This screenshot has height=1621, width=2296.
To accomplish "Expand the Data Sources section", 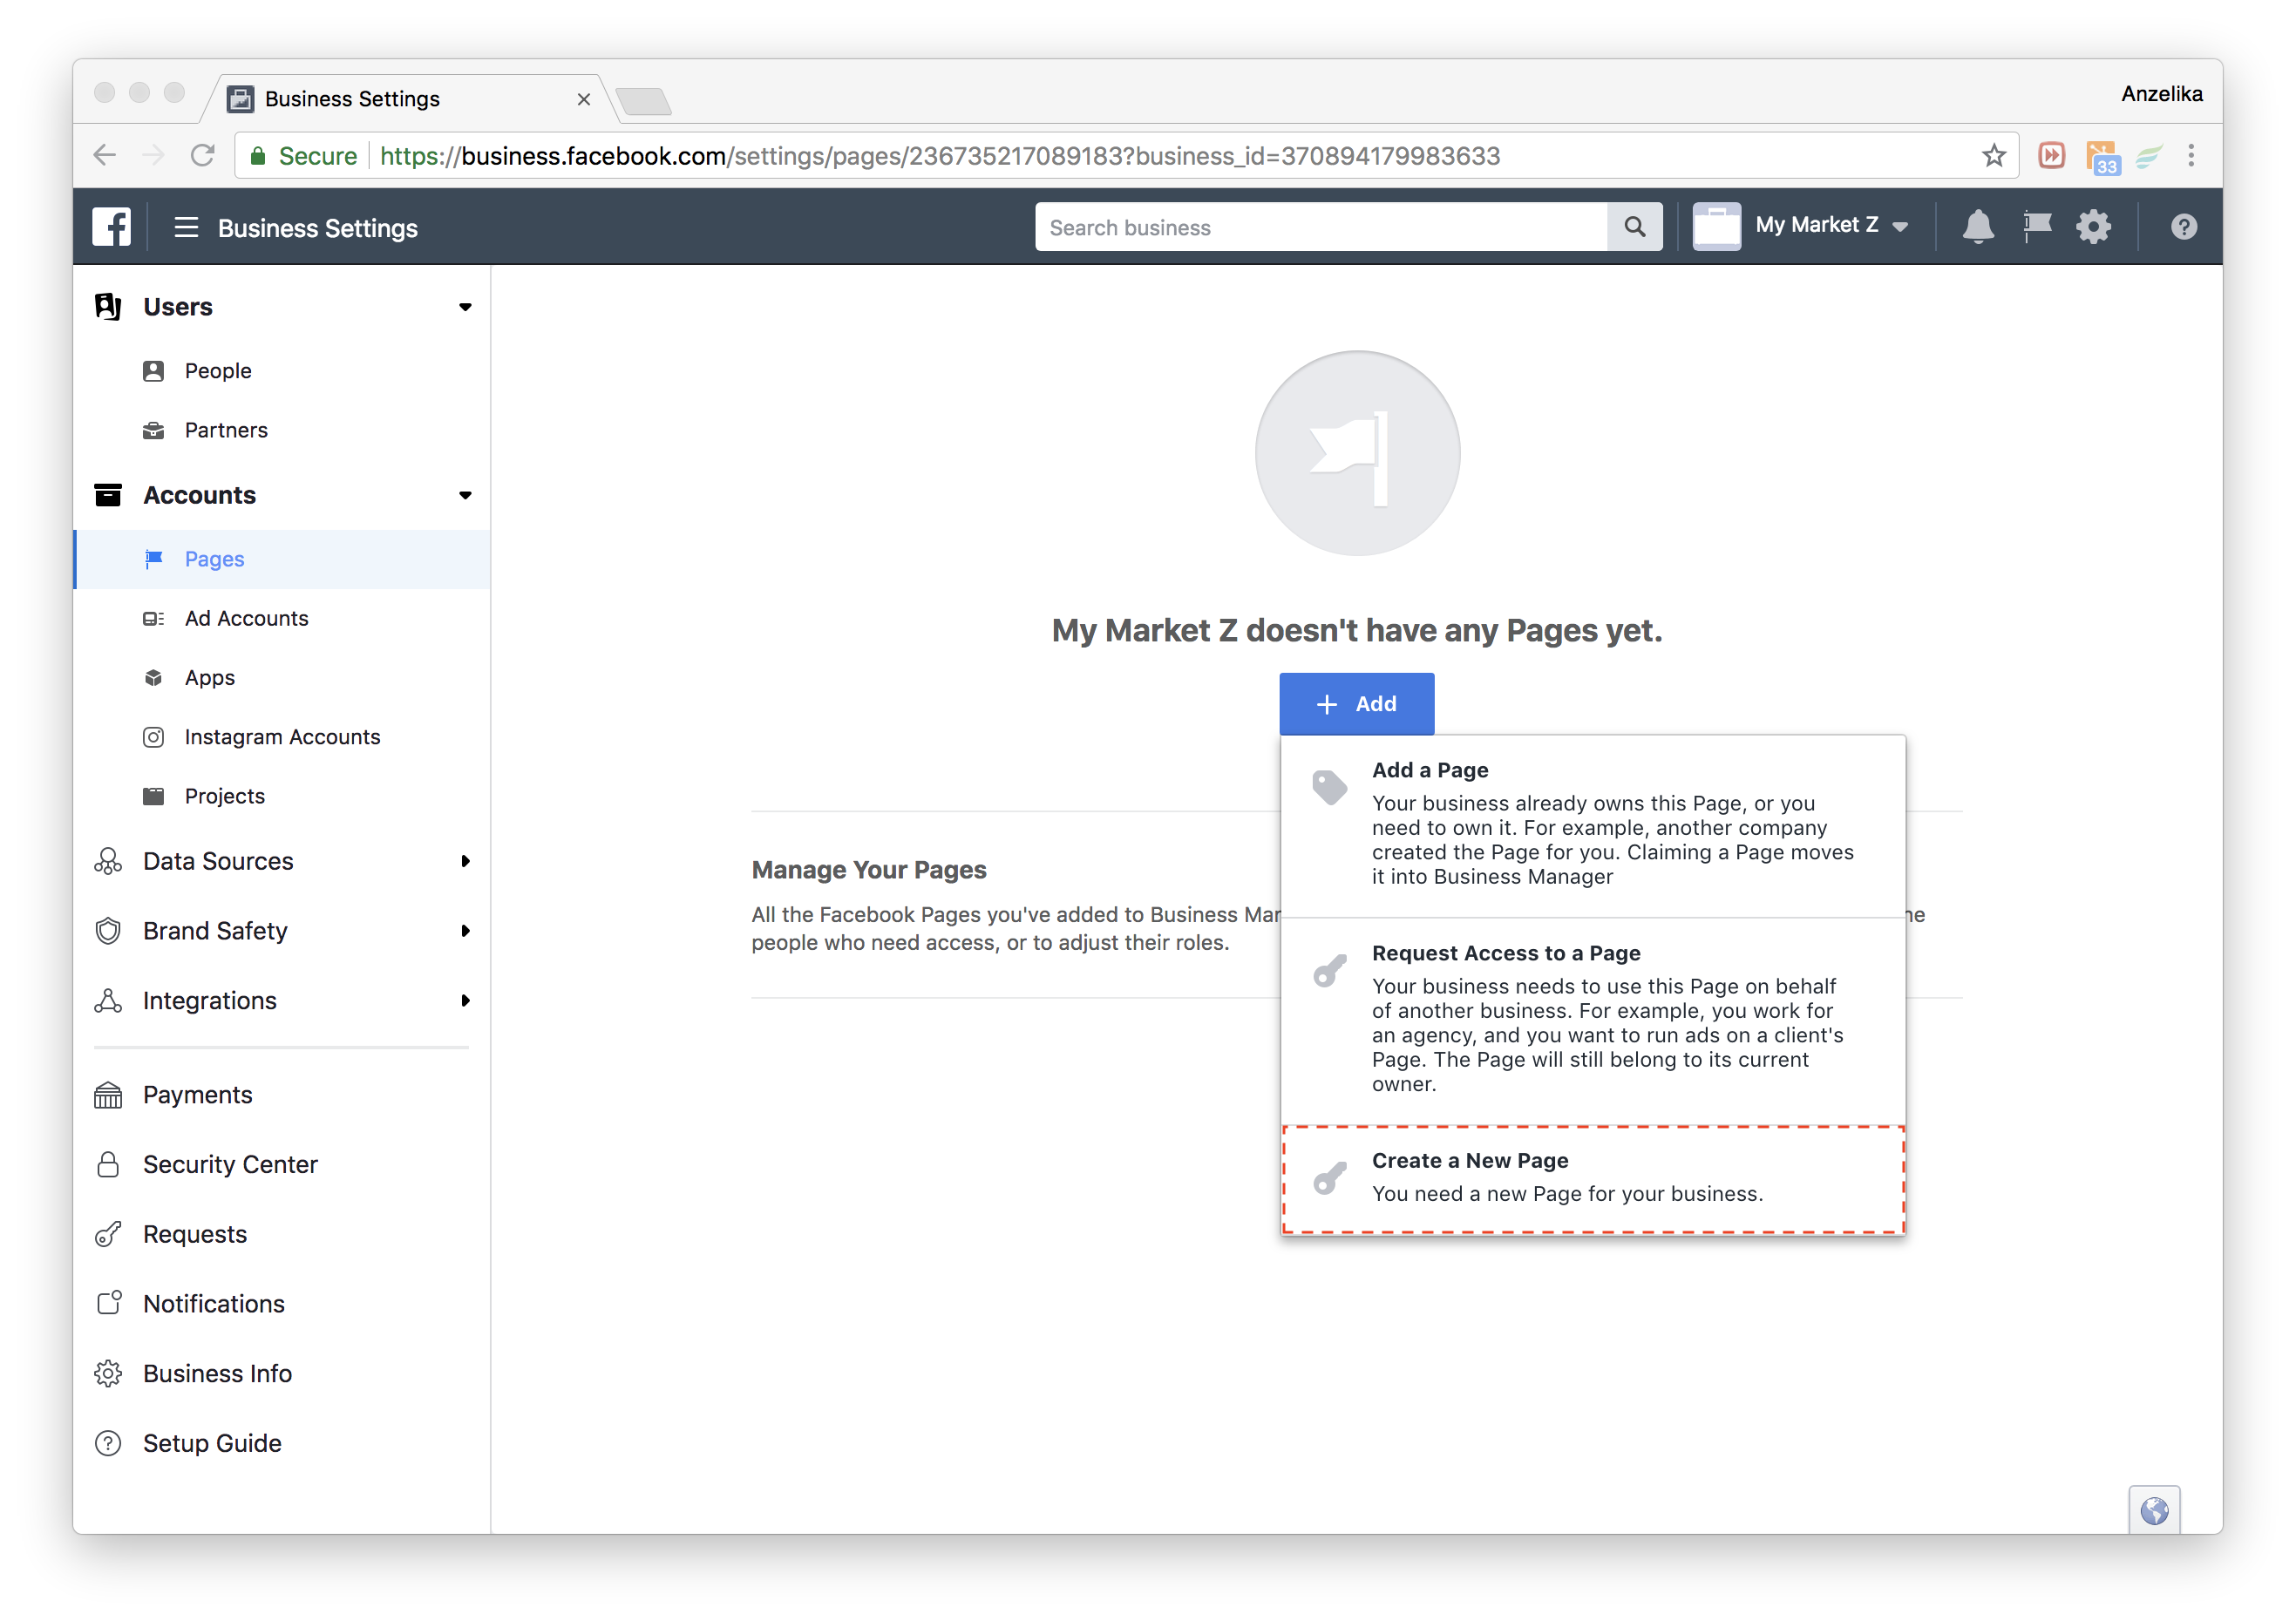I will 281,861.
